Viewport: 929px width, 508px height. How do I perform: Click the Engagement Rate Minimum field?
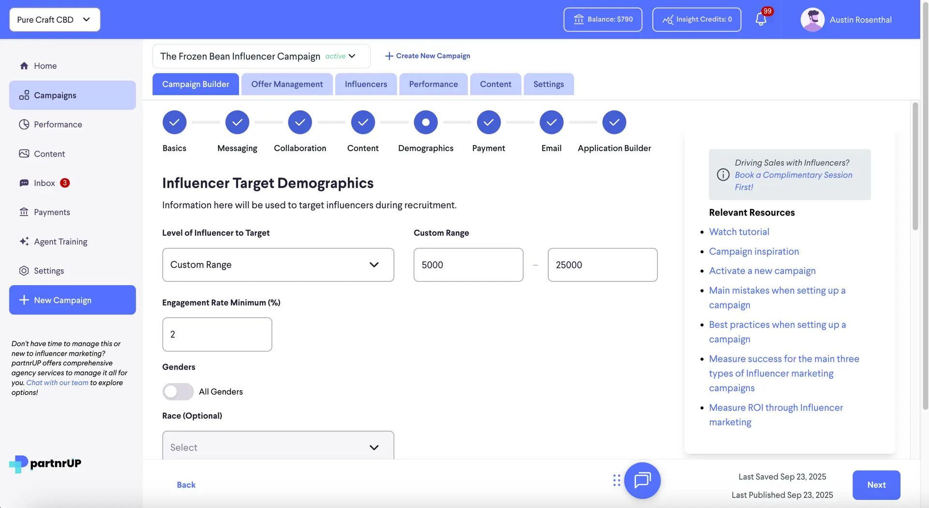[x=217, y=334]
